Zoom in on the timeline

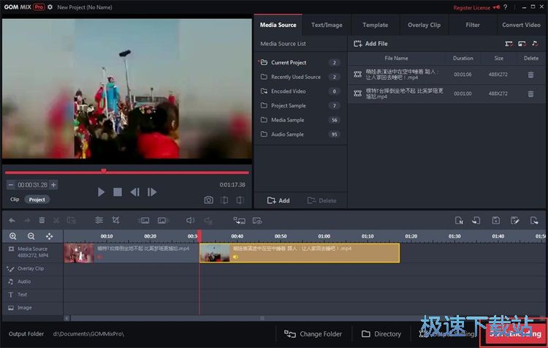pos(13,236)
